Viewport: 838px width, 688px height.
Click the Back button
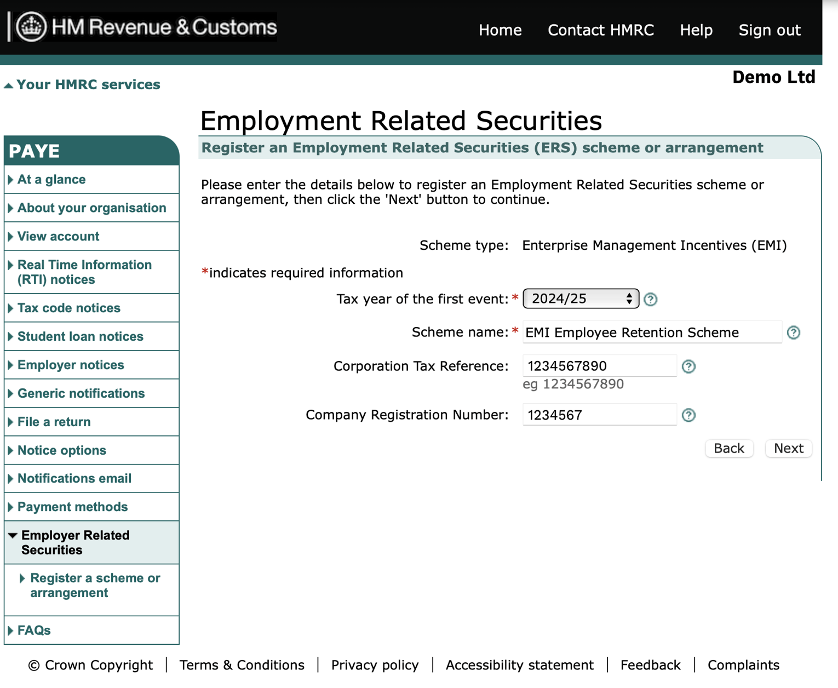729,448
